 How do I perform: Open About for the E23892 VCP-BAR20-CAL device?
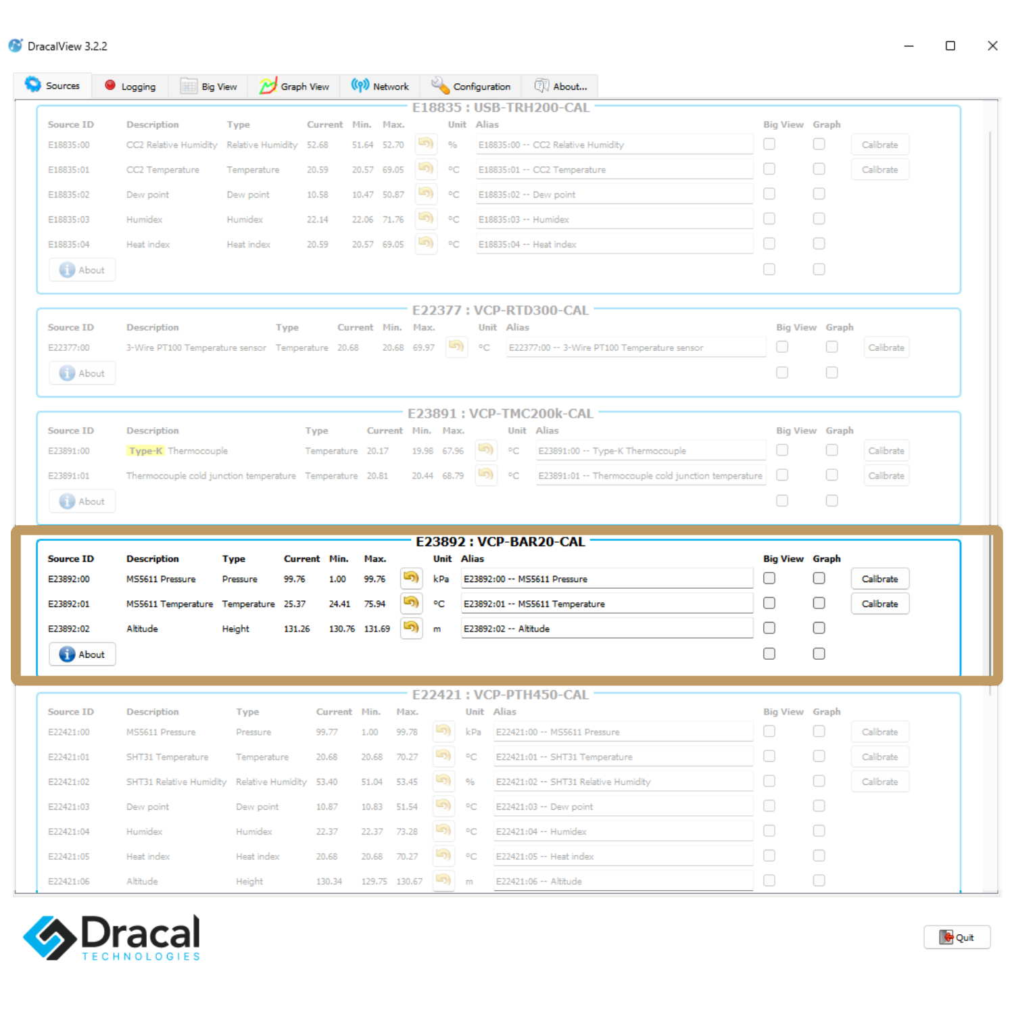click(x=82, y=654)
